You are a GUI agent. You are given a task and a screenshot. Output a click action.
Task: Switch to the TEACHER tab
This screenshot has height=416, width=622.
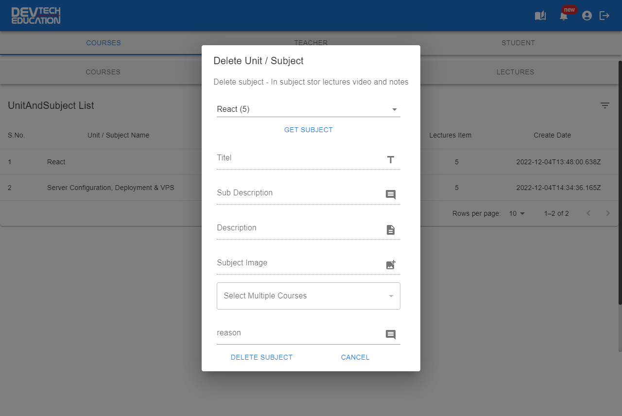coord(311,43)
